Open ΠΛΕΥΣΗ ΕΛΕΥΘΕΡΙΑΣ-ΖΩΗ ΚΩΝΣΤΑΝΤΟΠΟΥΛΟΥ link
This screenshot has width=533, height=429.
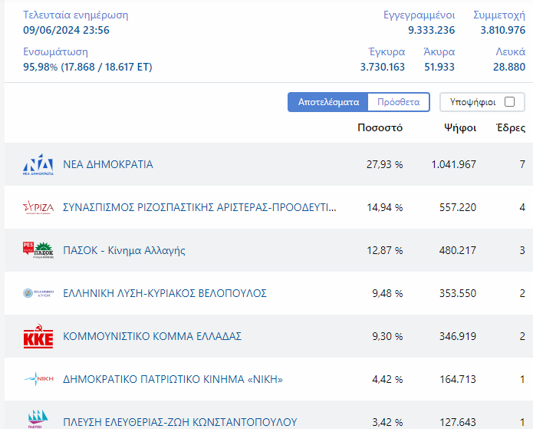[179, 421]
